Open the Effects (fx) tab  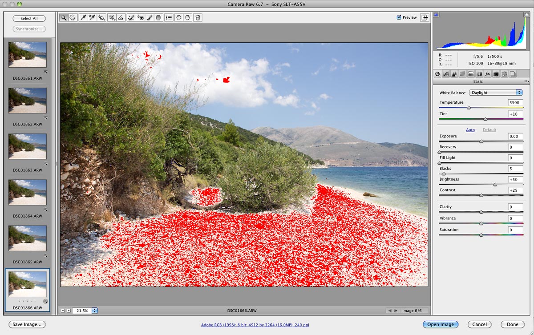[x=487, y=74]
